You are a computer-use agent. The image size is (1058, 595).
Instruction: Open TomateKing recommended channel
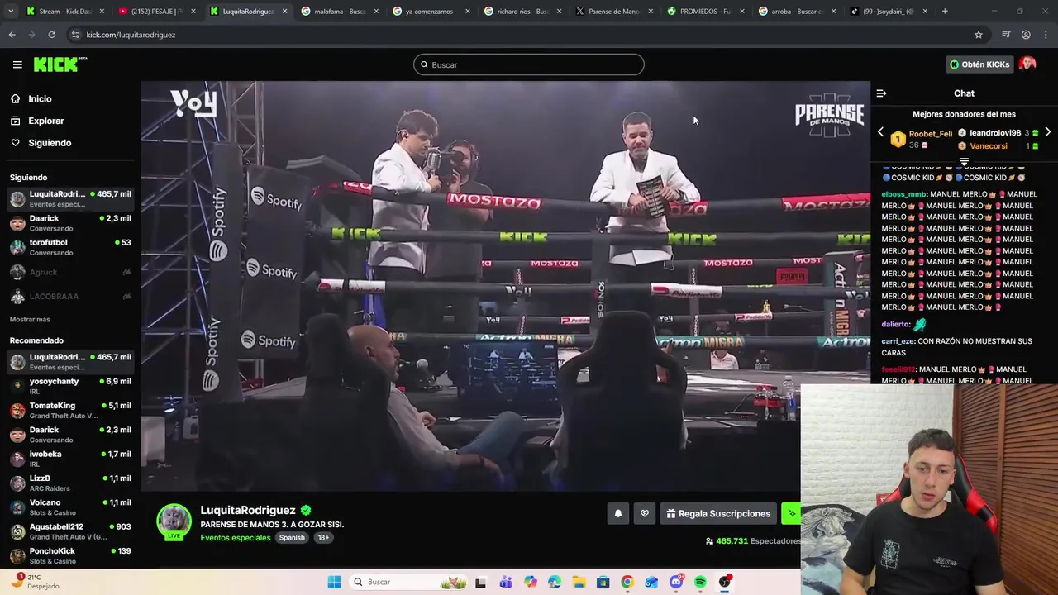(70, 410)
